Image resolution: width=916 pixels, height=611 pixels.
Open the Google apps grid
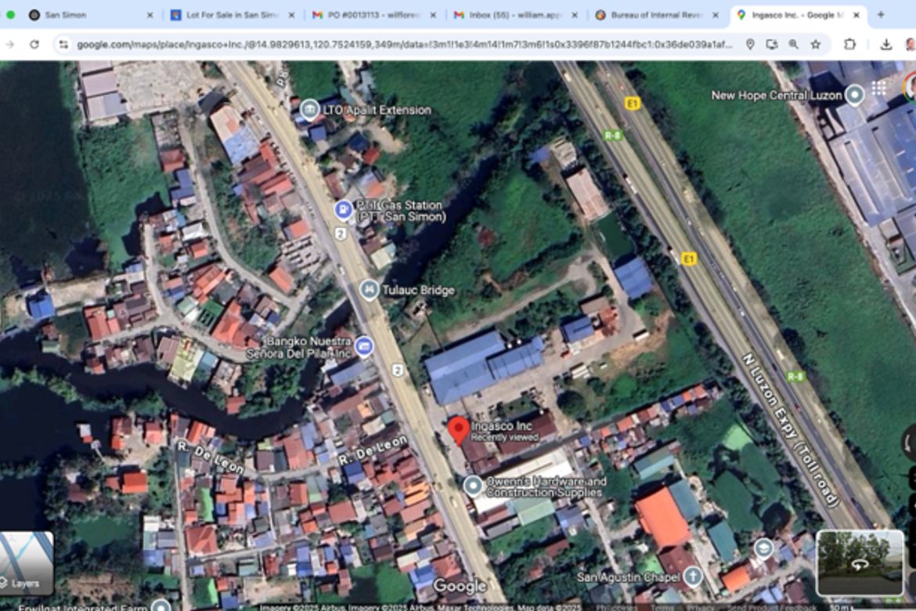pos(878,89)
